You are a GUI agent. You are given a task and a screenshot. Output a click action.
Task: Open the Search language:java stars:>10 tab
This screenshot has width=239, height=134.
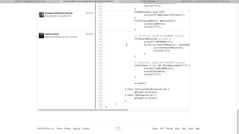[30, 1]
